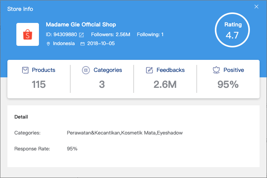Close the Store Info dialog
Screen dimensions: 267x178
coord(256,7)
